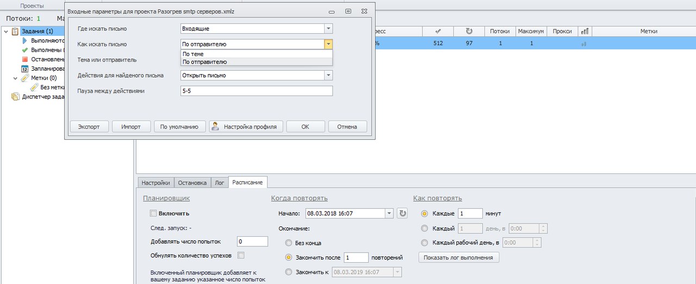Click Показать лог выполнения button
This screenshot has width=696, height=284.
(458, 257)
